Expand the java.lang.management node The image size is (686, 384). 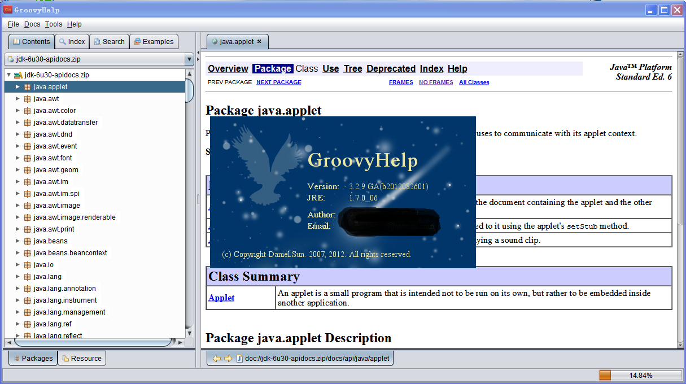pos(18,312)
